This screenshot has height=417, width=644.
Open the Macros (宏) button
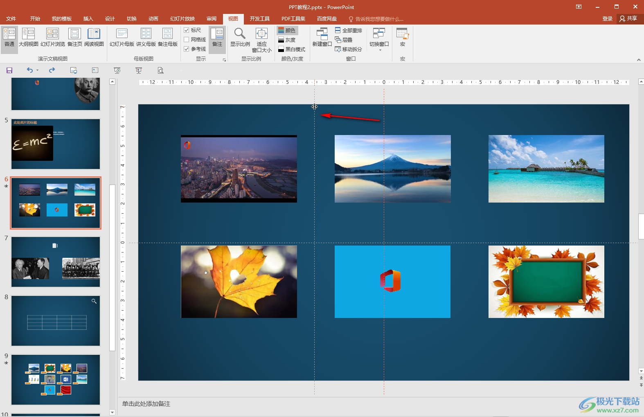(403, 38)
